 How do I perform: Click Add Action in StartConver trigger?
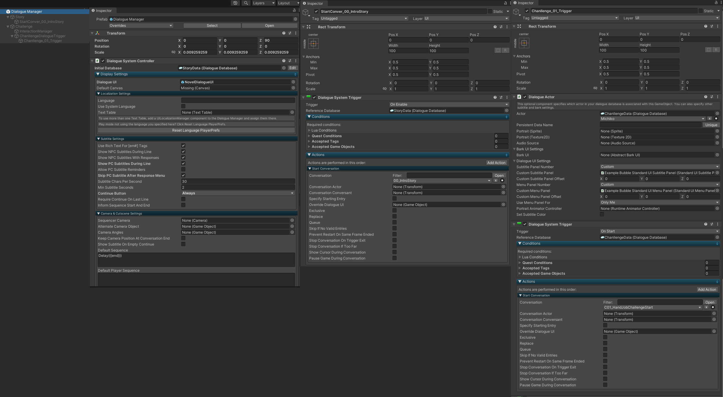496,163
